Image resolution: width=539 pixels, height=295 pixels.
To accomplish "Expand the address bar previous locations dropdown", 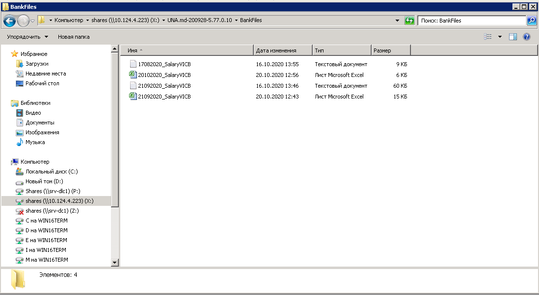I will (x=397, y=21).
